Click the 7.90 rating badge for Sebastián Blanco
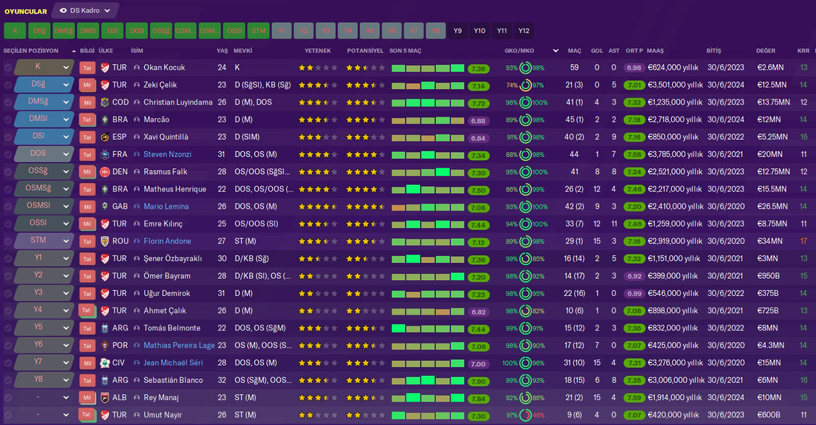Image resolution: width=816 pixels, height=425 pixels. tap(478, 381)
